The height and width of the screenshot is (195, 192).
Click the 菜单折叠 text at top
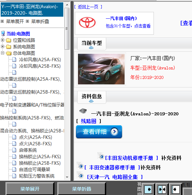click(x=40, y=21)
